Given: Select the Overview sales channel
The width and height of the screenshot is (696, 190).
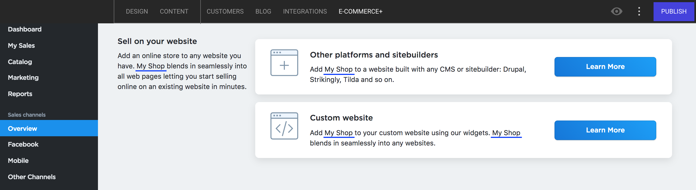Looking at the screenshot, I should coord(49,128).
